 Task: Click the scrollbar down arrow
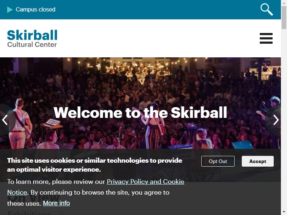point(284,212)
